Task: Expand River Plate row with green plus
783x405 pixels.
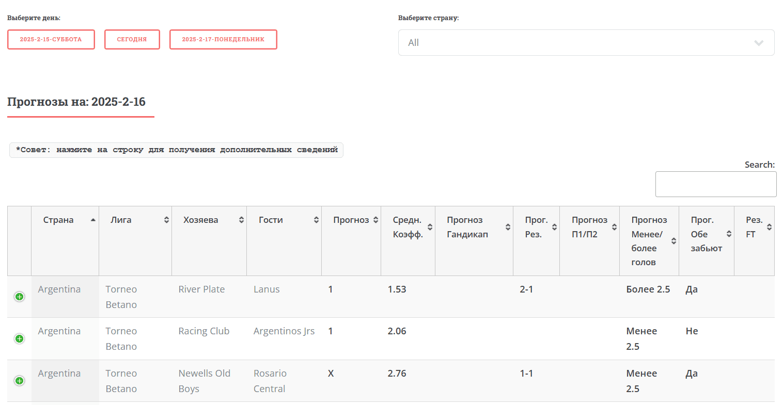Action: point(19,297)
